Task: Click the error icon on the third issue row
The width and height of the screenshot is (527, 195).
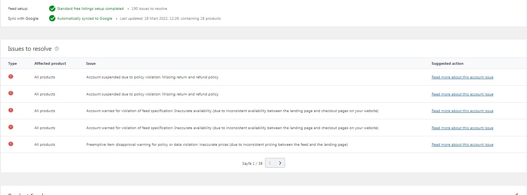Action: point(11,110)
